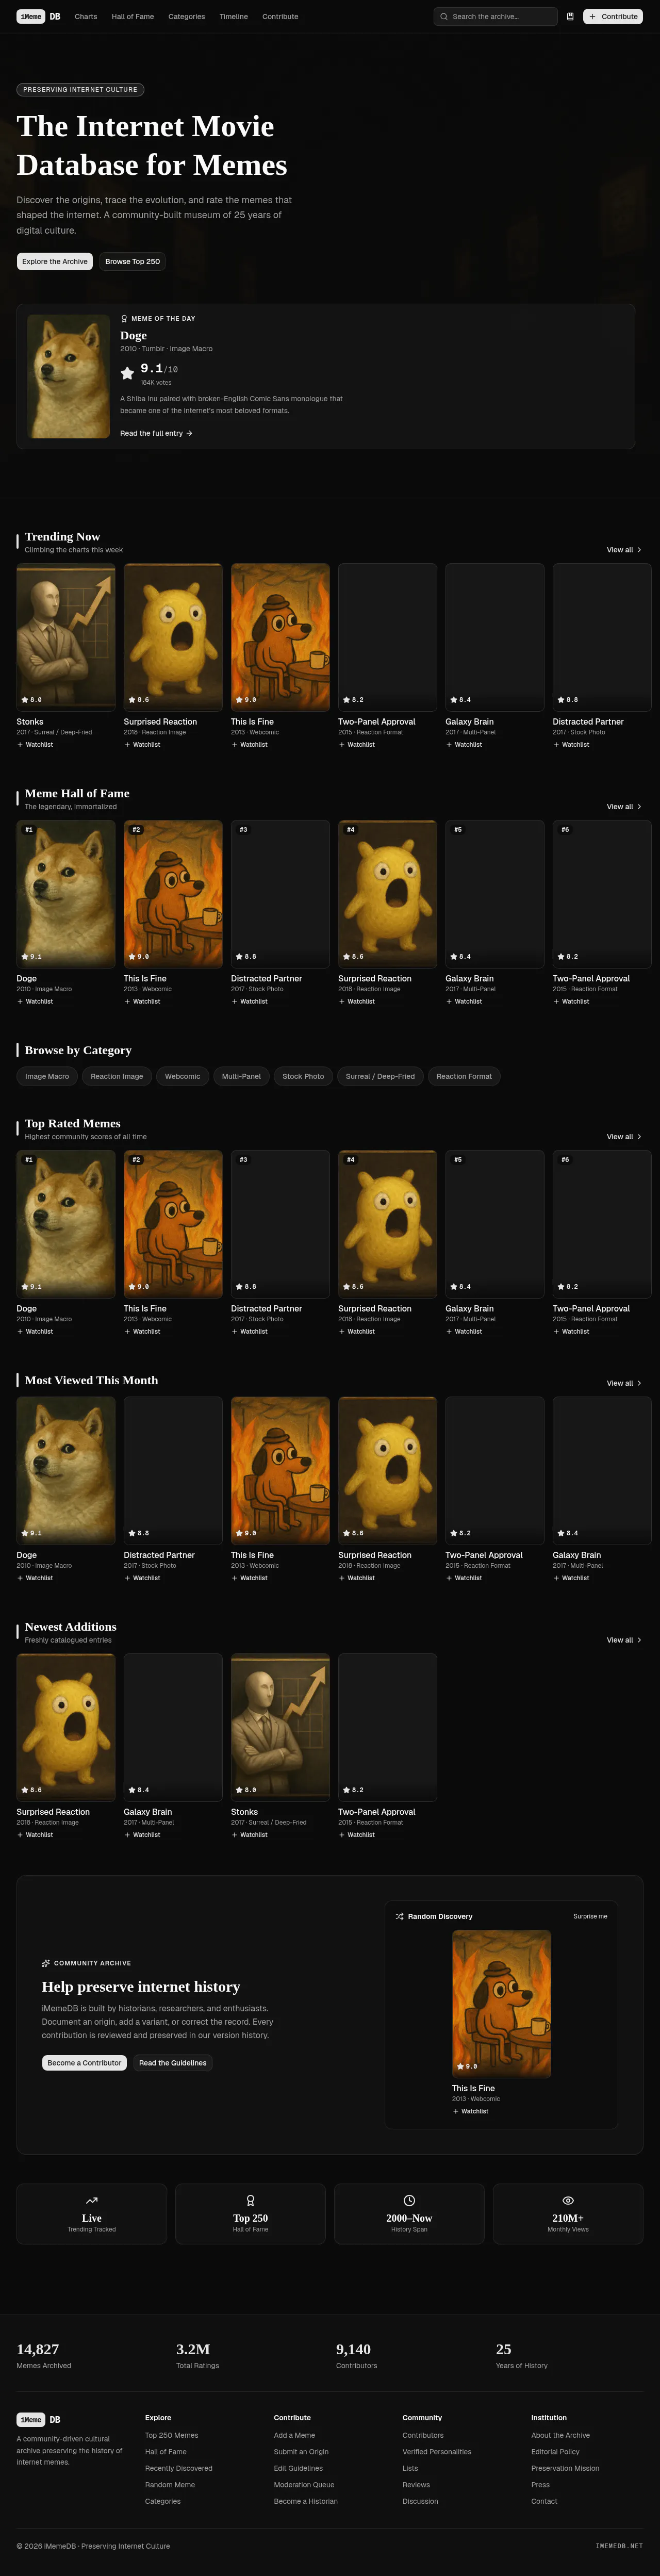Add Two-Panel Approval to watchlist in Top Rated Memes
This screenshot has height=2576, width=660.
(571, 1331)
